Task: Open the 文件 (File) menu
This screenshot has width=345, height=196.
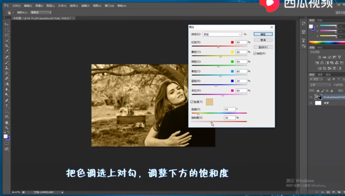Action: tap(17, 6)
